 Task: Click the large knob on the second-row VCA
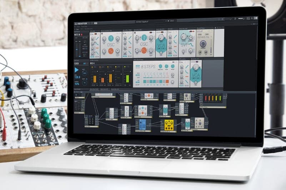(196, 67)
